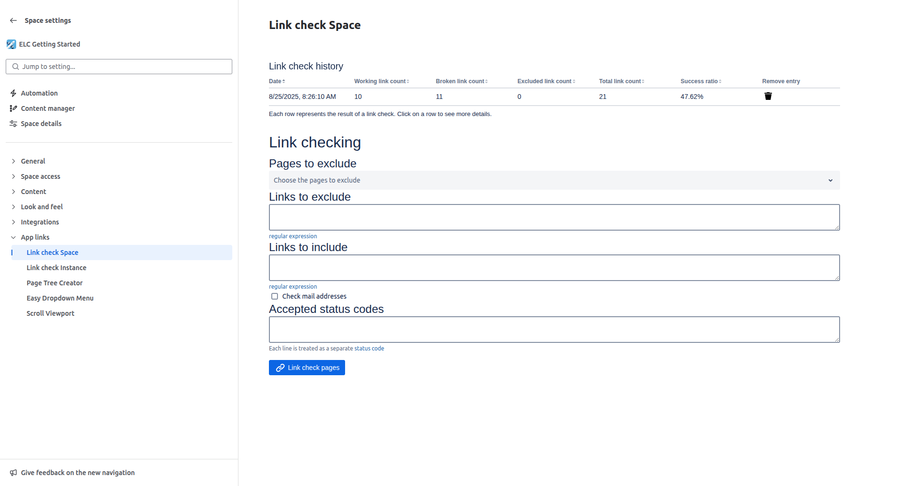Viewport: 911px width, 486px height.
Task: Open Link check Instance settings
Action: [x=56, y=268]
